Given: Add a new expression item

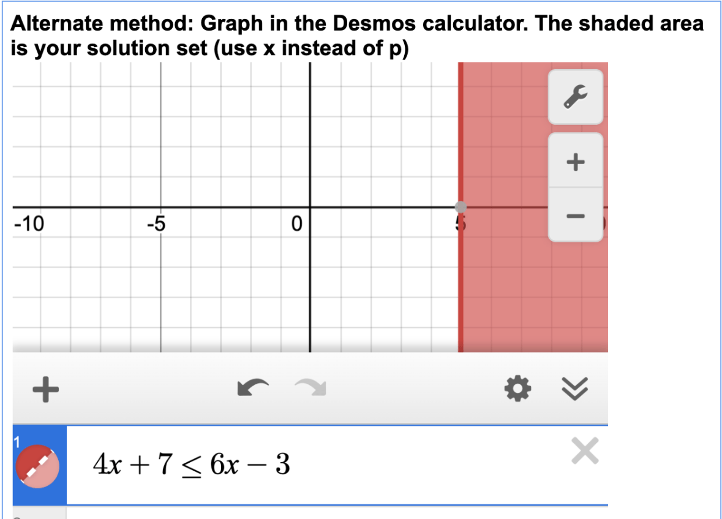Looking at the screenshot, I should (x=45, y=390).
